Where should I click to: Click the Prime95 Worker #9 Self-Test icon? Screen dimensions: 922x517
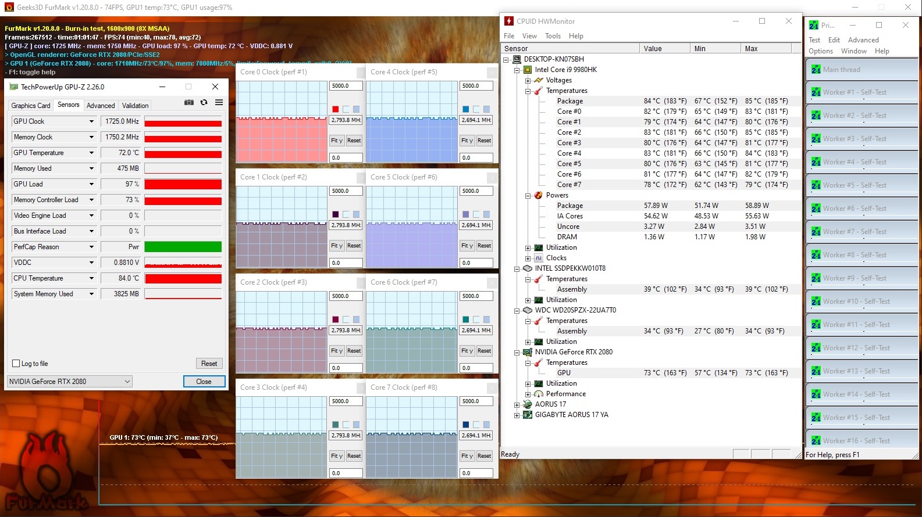(x=816, y=278)
